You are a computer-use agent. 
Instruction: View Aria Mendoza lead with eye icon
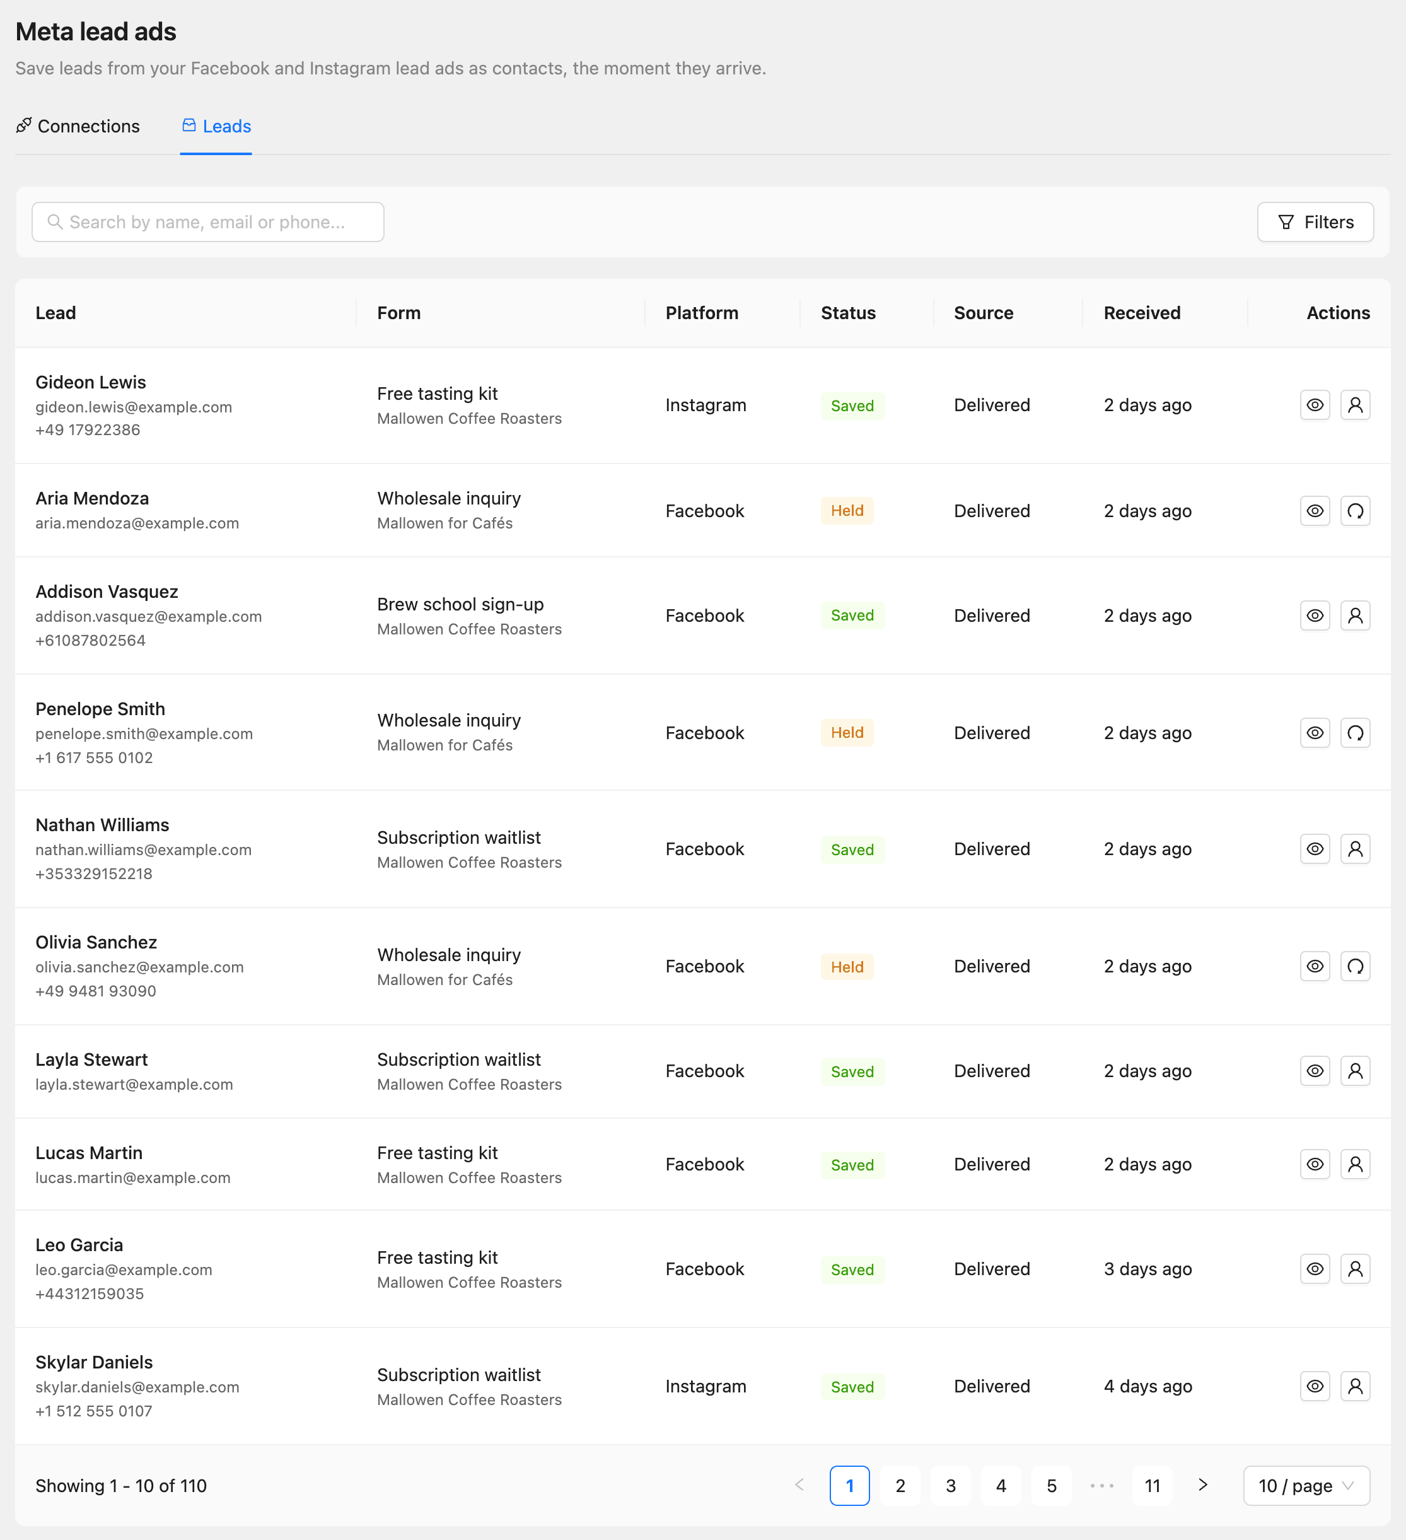1315,510
